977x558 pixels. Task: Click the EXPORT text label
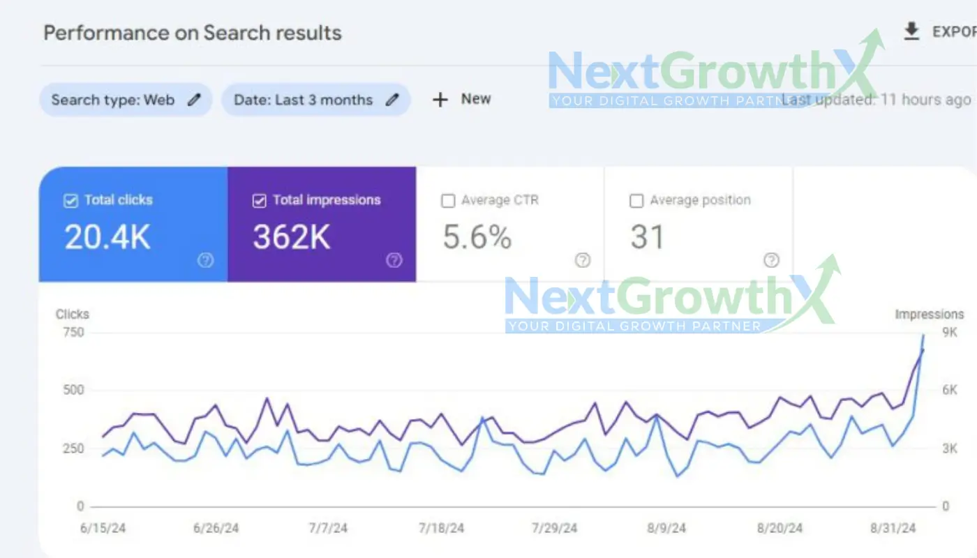click(x=953, y=32)
